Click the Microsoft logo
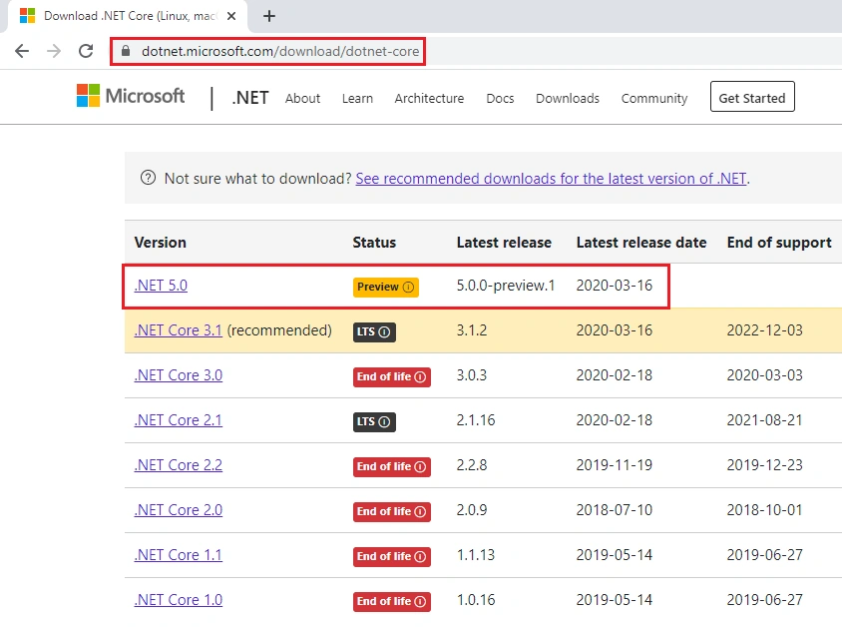 tap(131, 96)
